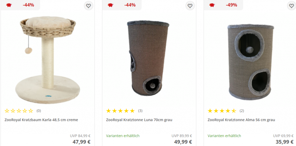Toggle wishlist heart on Kratztonne Luna

click(190, 6)
